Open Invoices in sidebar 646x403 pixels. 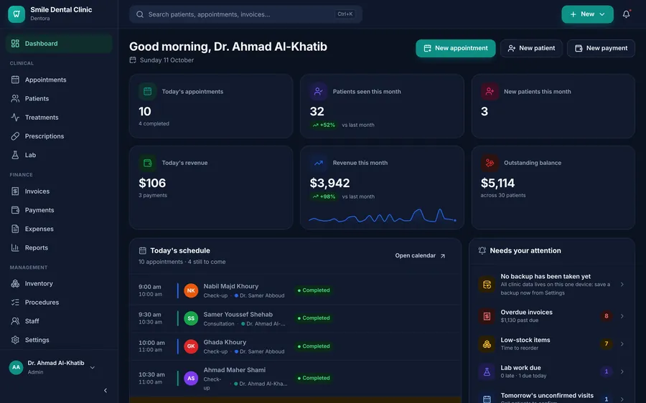point(59,191)
